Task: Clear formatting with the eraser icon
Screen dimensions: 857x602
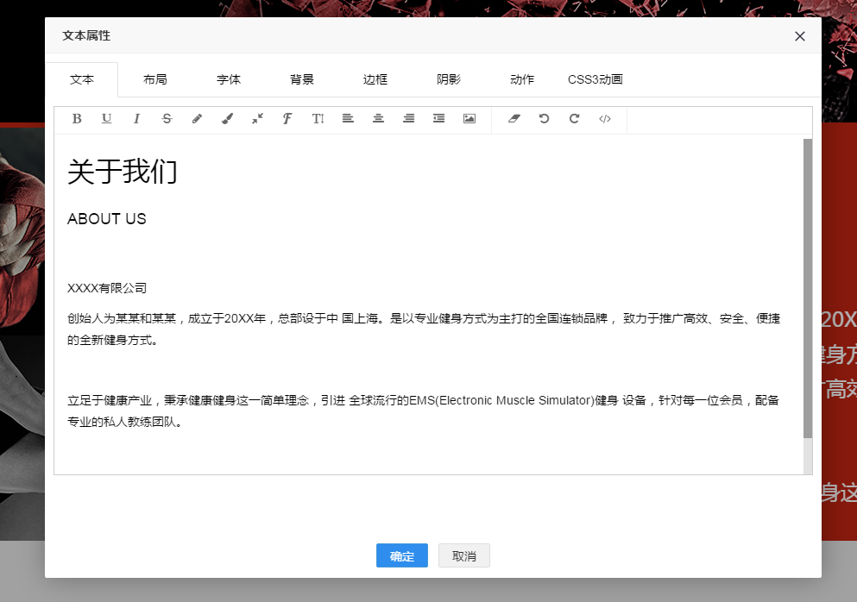Action: point(514,119)
